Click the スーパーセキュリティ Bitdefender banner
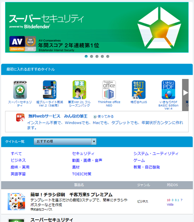The image size is (194, 222). (97, 27)
